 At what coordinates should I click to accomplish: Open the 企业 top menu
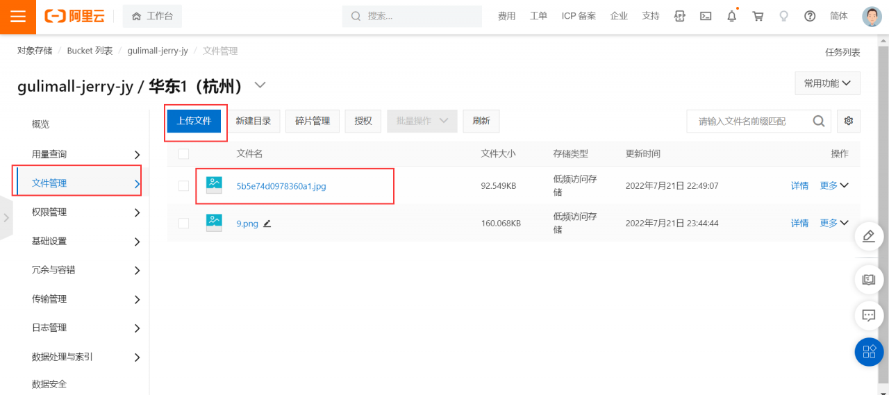coord(619,16)
